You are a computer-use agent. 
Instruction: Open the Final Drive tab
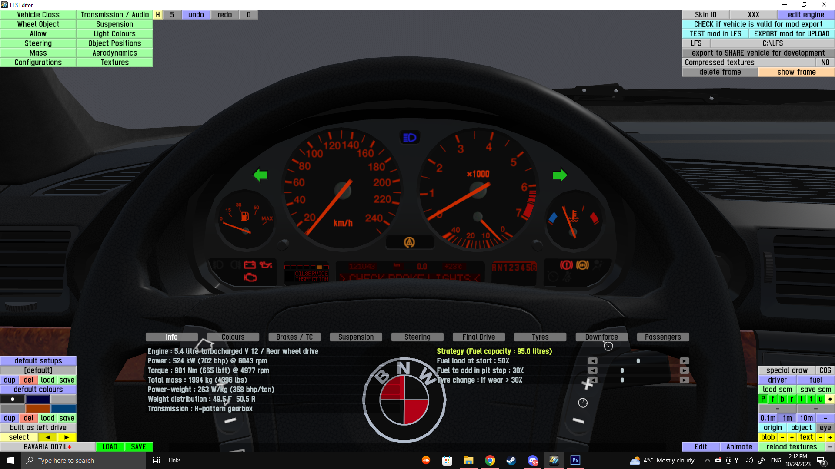coord(478,337)
